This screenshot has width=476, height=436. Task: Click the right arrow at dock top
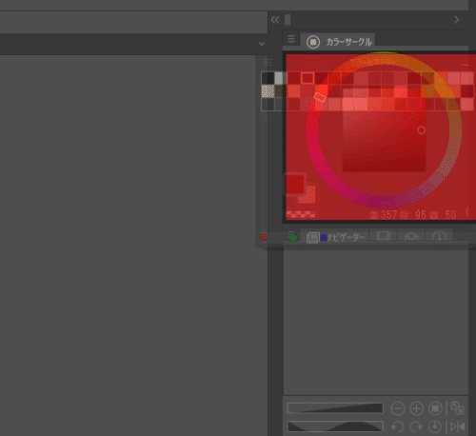pyautogui.click(x=456, y=20)
